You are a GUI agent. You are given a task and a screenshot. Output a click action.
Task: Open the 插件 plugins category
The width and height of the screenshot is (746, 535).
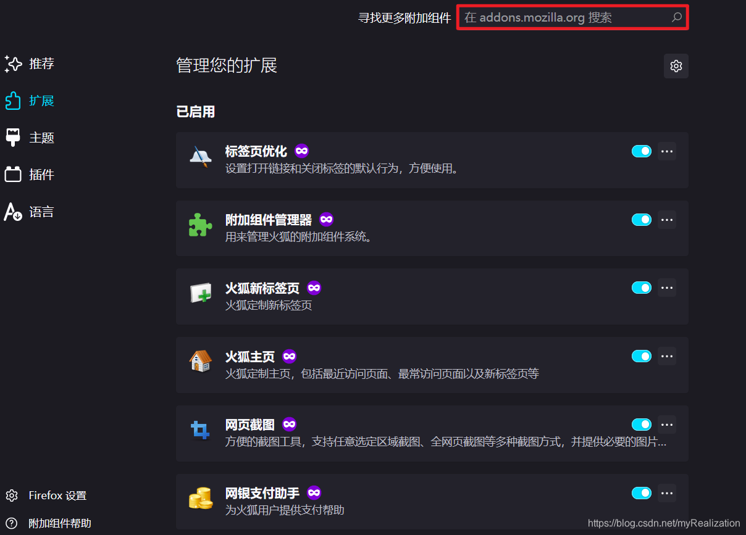tap(30, 175)
